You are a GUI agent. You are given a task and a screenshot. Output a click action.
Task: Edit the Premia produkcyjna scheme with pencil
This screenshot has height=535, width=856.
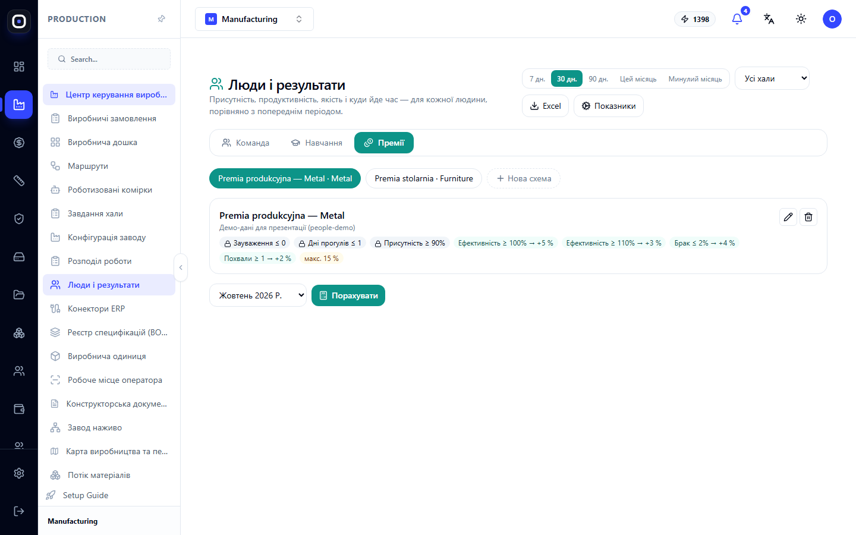(x=788, y=217)
